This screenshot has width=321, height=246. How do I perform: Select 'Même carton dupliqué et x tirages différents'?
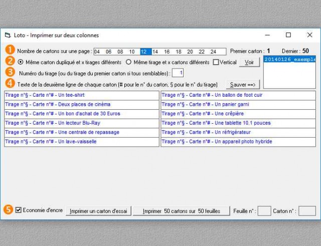click(21, 63)
